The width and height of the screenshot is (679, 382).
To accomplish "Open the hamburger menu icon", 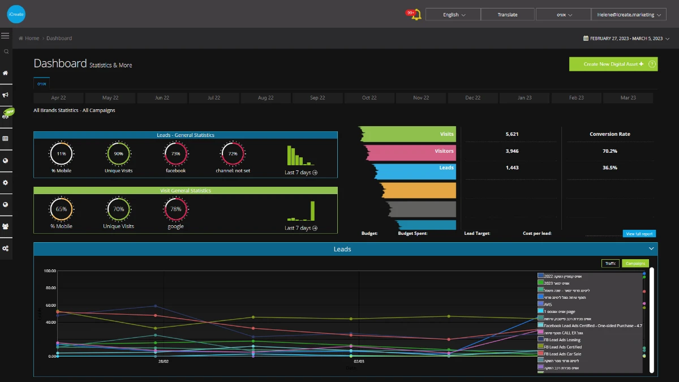I will coord(5,36).
